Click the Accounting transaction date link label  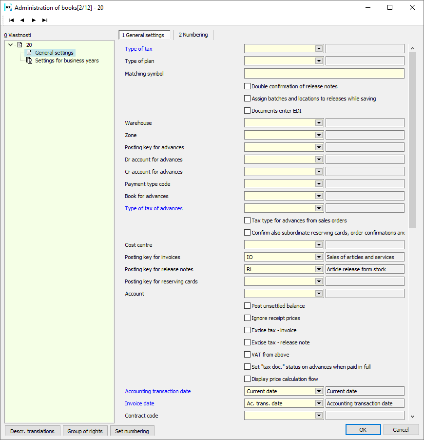tap(157, 391)
